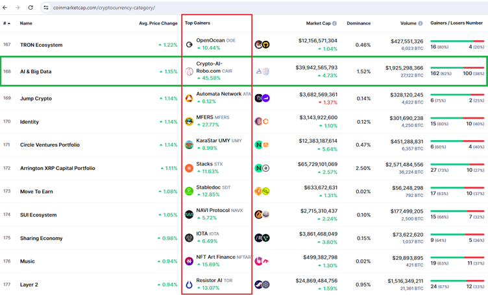Click the AI & Big Data gainers/losers bar
This screenshot has height=295, width=488.
pos(457,67)
